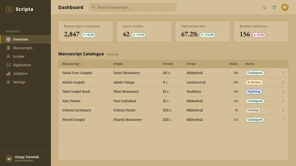Sort by Manuscript column header
The width and height of the screenshot is (296, 166).
pyautogui.click(x=71, y=64)
